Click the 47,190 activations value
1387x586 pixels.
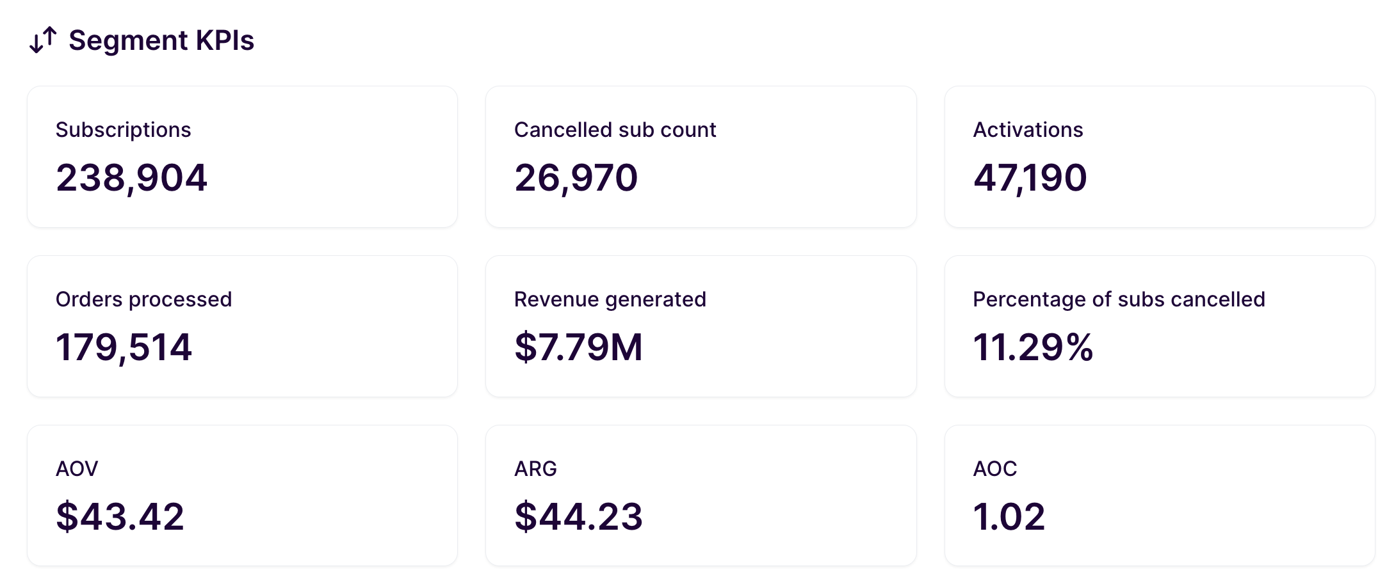(1030, 178)
